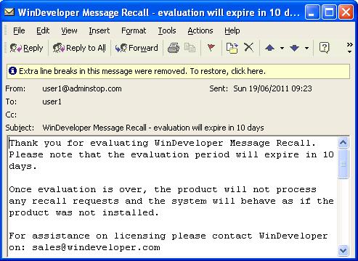Click the Move to Folder icon
The width and height of the screenshot is (358, 261).
coord(232,48)
